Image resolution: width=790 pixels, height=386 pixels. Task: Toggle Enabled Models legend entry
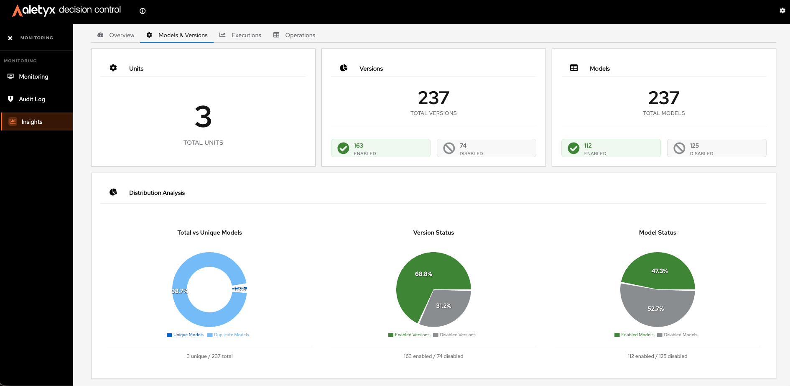634,335
